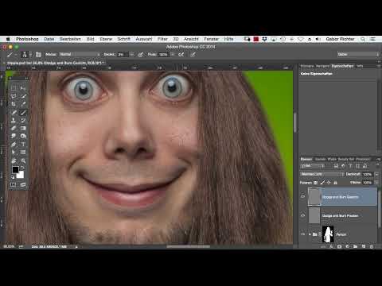
Task: Select the Zoom tool
Action: 23,160
